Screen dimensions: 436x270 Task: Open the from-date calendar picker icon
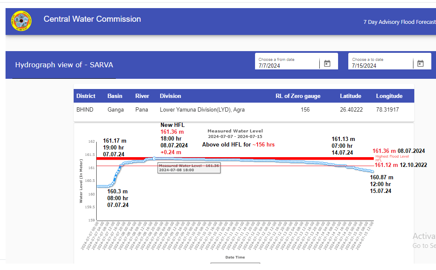coord(327,63)
